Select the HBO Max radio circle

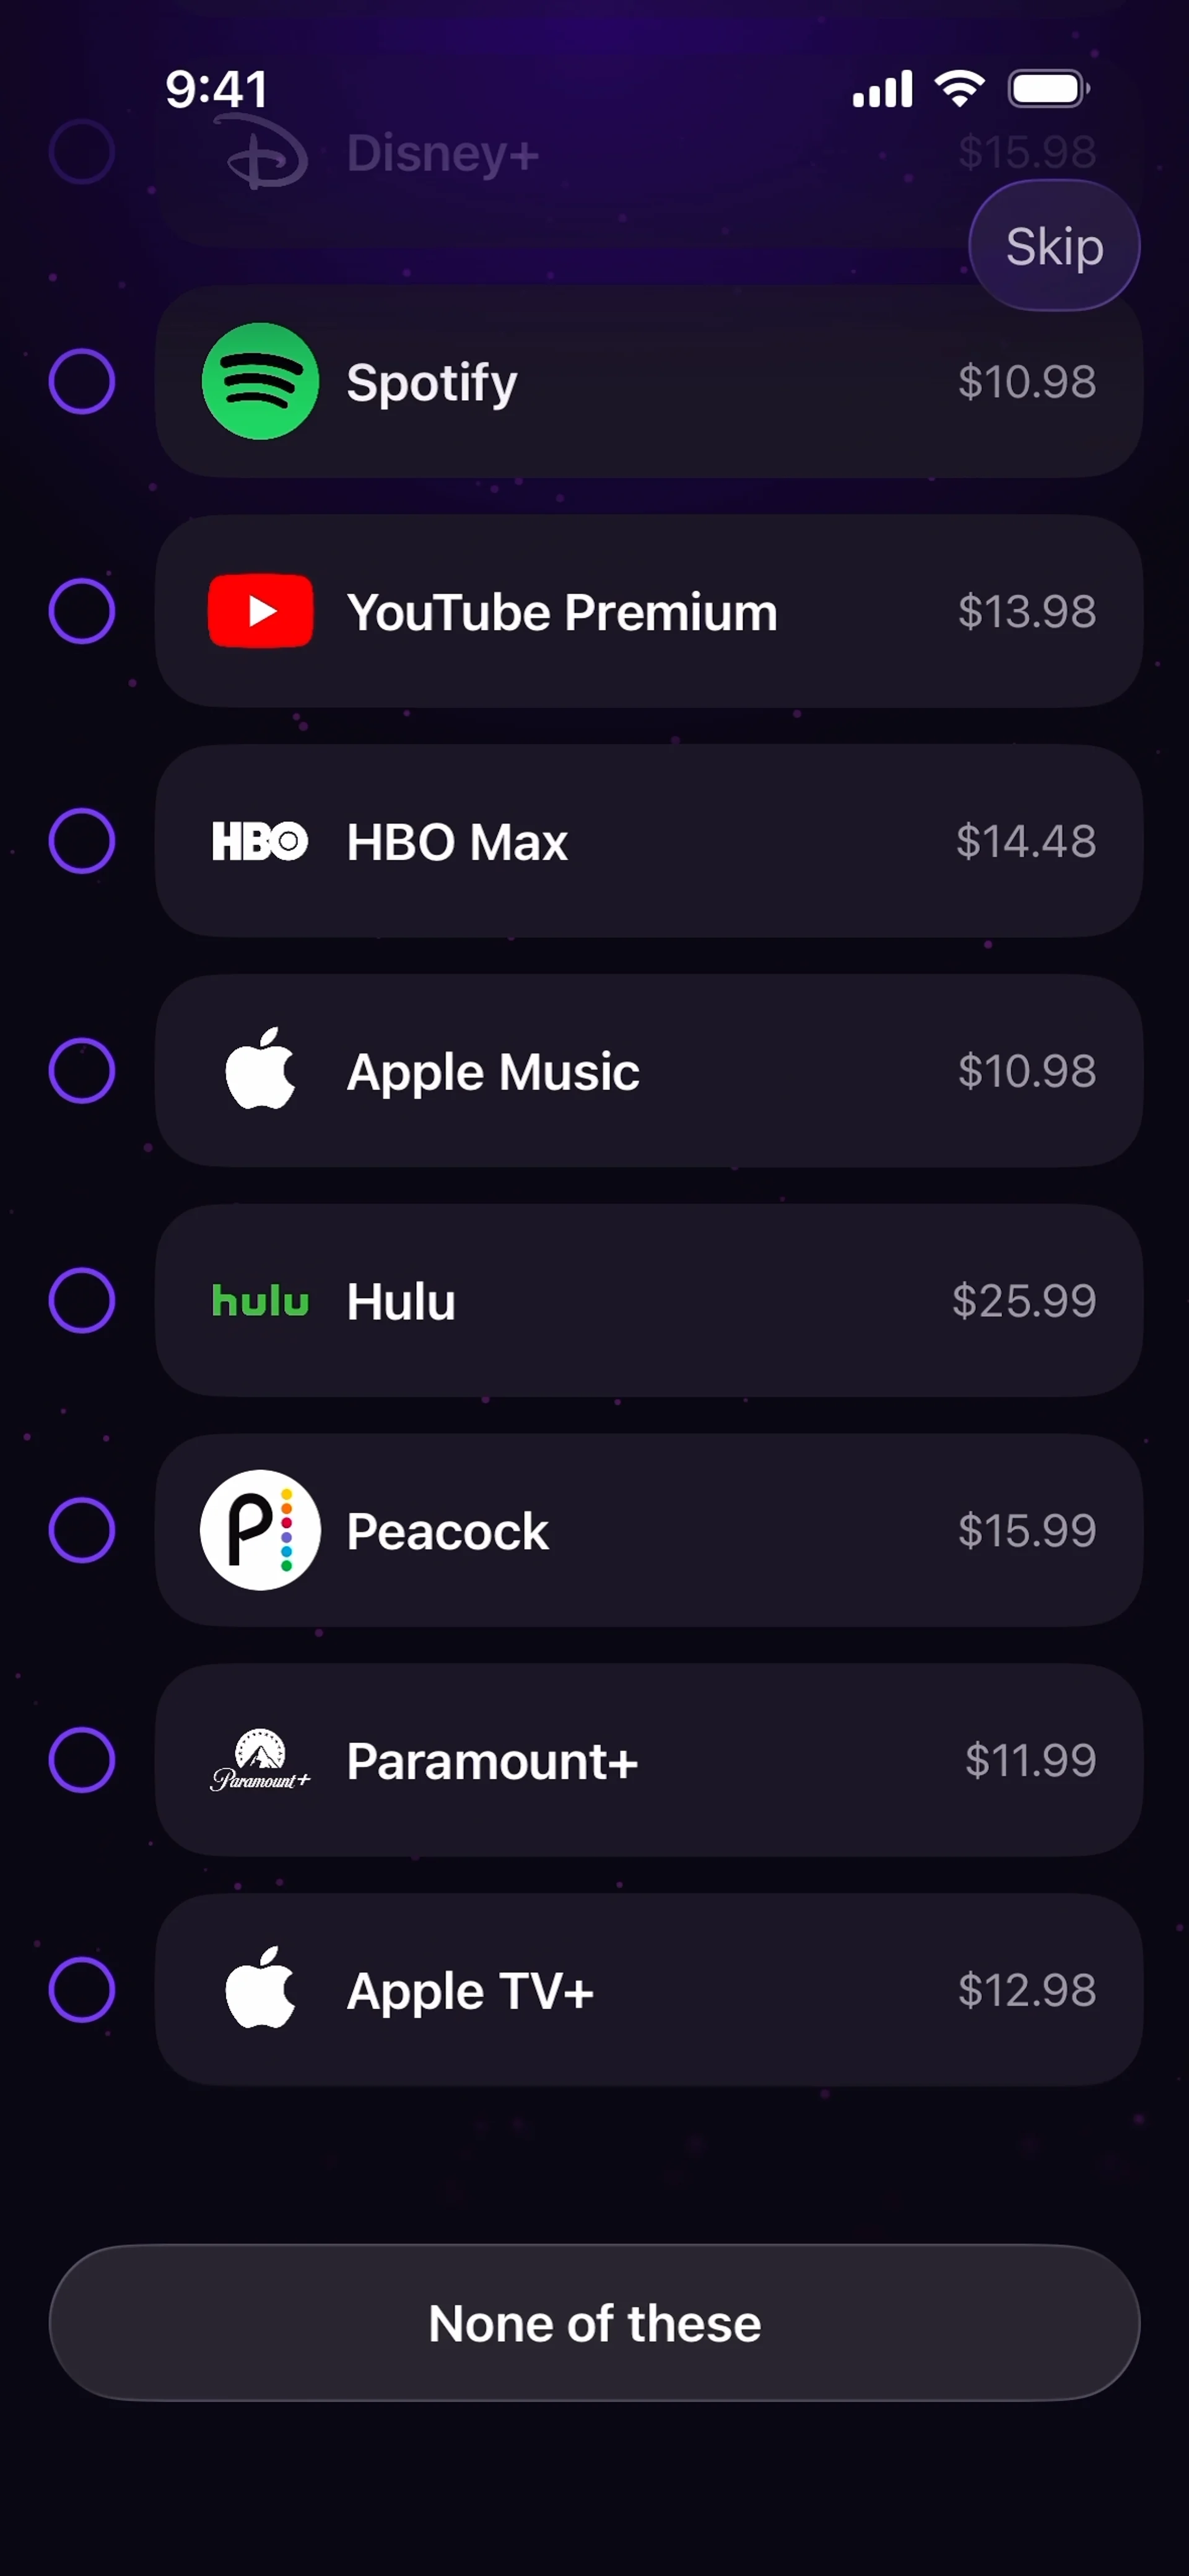tap(82, 841)
